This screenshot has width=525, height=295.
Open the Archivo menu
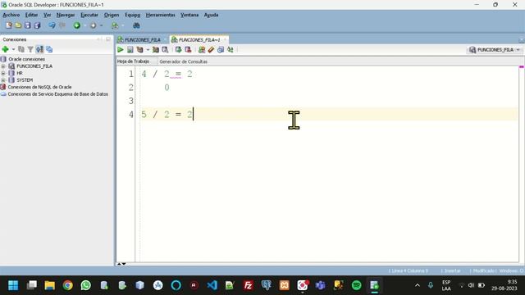11,15
